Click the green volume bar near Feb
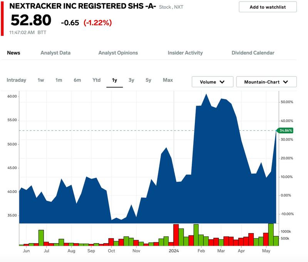The height and width of the screenshot is (262, 308). tap(196, 235)
